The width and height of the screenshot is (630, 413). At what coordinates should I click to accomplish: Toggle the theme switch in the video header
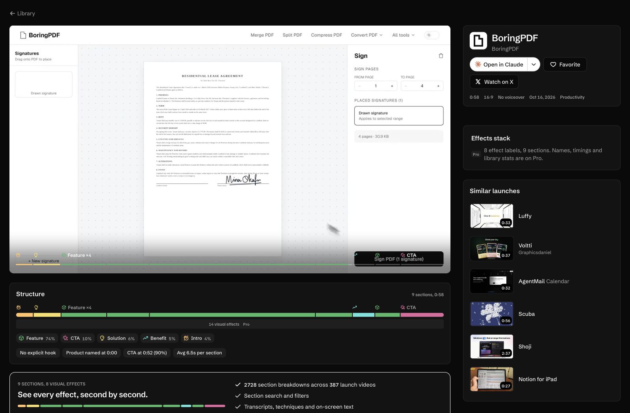[432, 35]
